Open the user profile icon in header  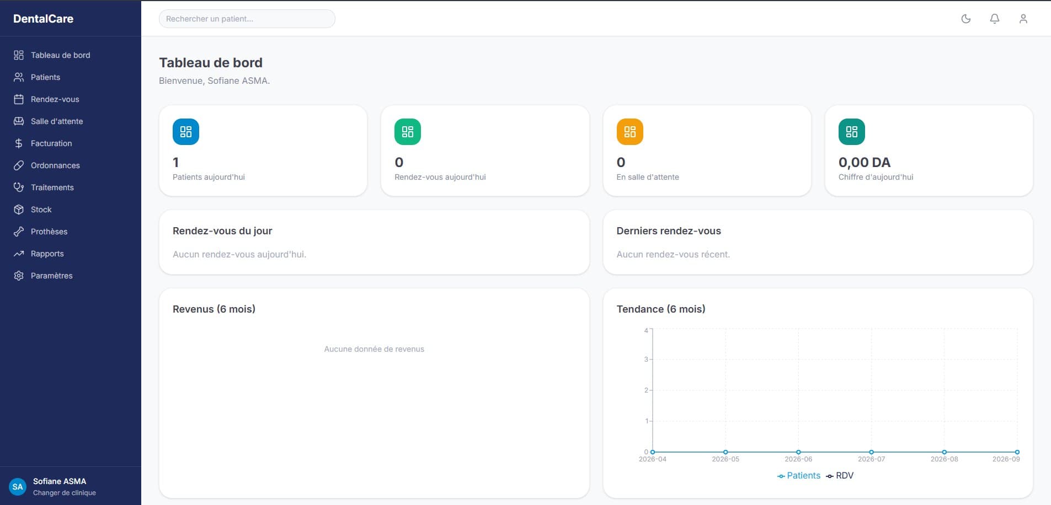tap(1023, 19)
